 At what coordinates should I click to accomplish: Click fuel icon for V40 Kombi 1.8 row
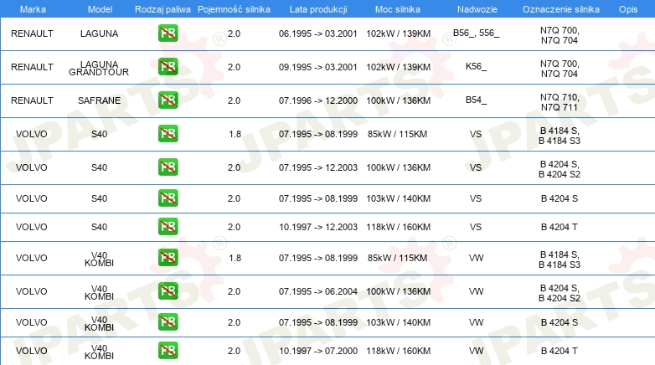168,257
